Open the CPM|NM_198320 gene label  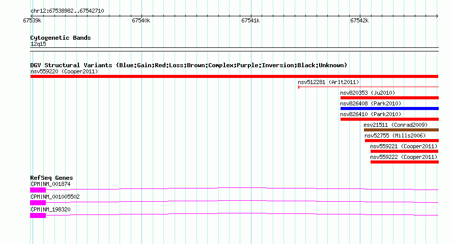50,209
